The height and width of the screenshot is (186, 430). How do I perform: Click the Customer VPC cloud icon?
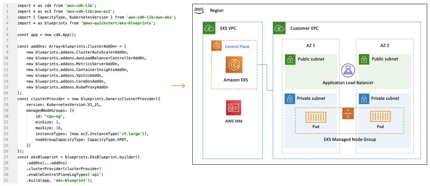point(279,28)
